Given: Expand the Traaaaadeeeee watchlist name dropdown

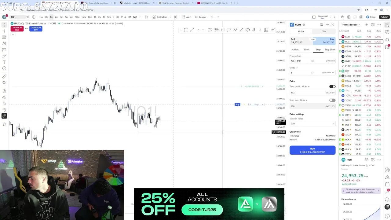Looking at the screenshot, I should [x=351, y=25].
